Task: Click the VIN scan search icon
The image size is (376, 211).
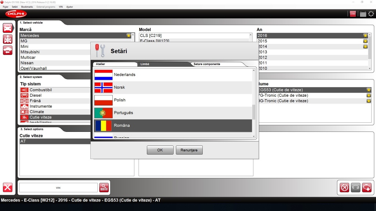Action: 104,188
